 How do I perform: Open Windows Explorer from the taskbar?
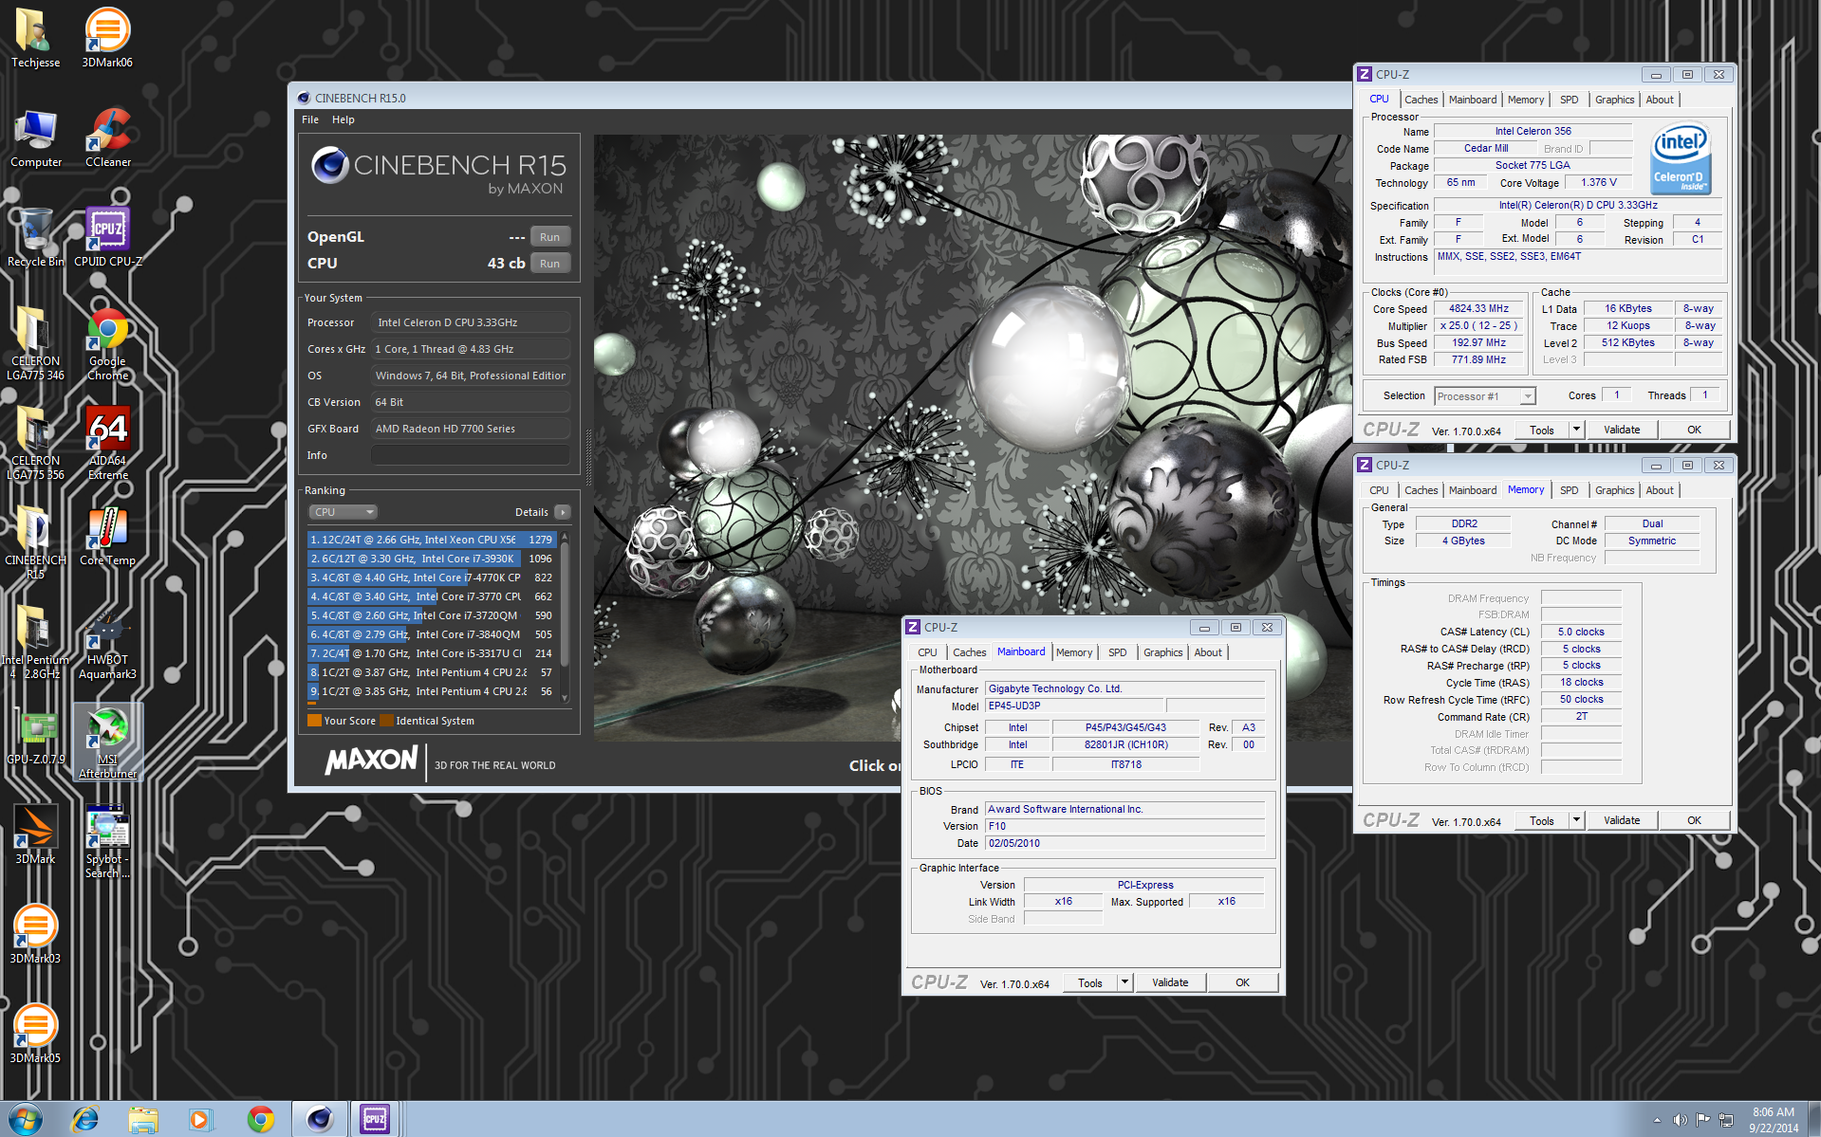tap(143, 1119)
